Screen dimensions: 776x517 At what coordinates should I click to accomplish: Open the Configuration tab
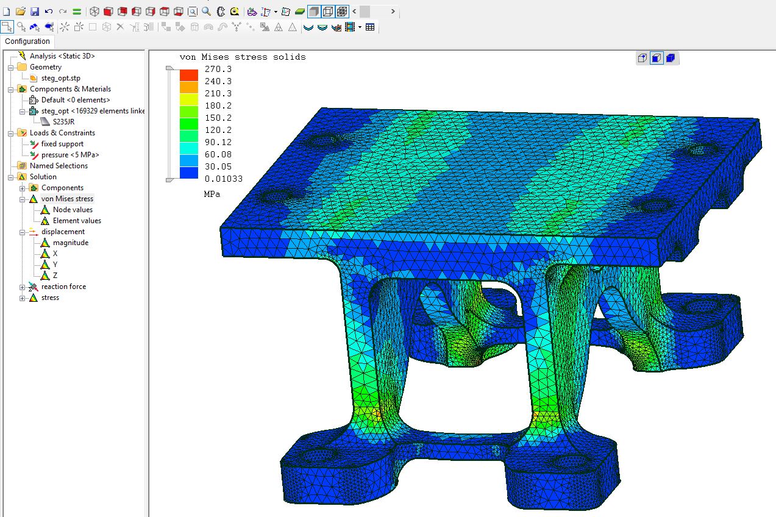(x=27, y=41)
